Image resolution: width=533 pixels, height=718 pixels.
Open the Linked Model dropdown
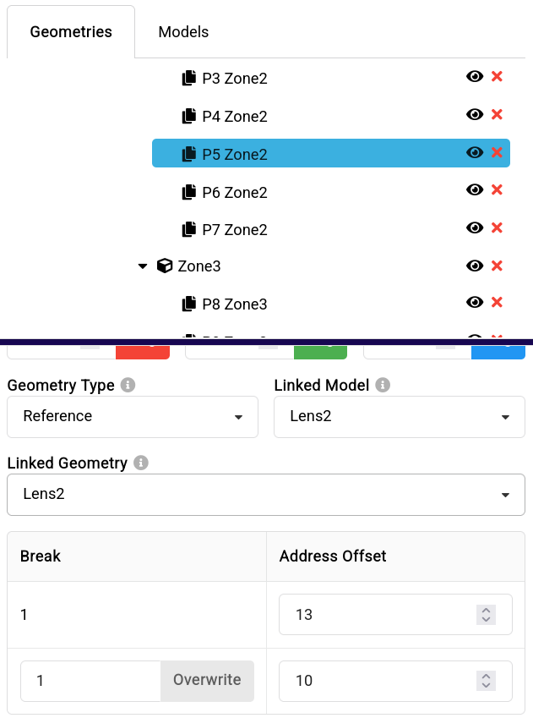[x=399, y=416]
